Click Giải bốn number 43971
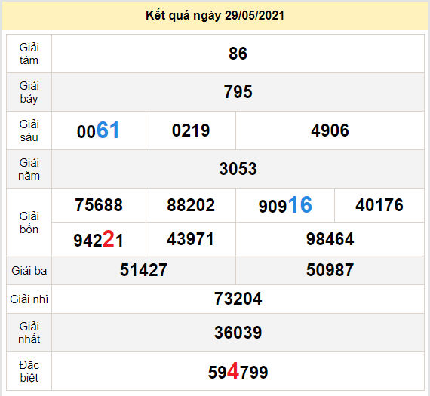This screenshot has height=396, width=430. (x=191, y=239)
